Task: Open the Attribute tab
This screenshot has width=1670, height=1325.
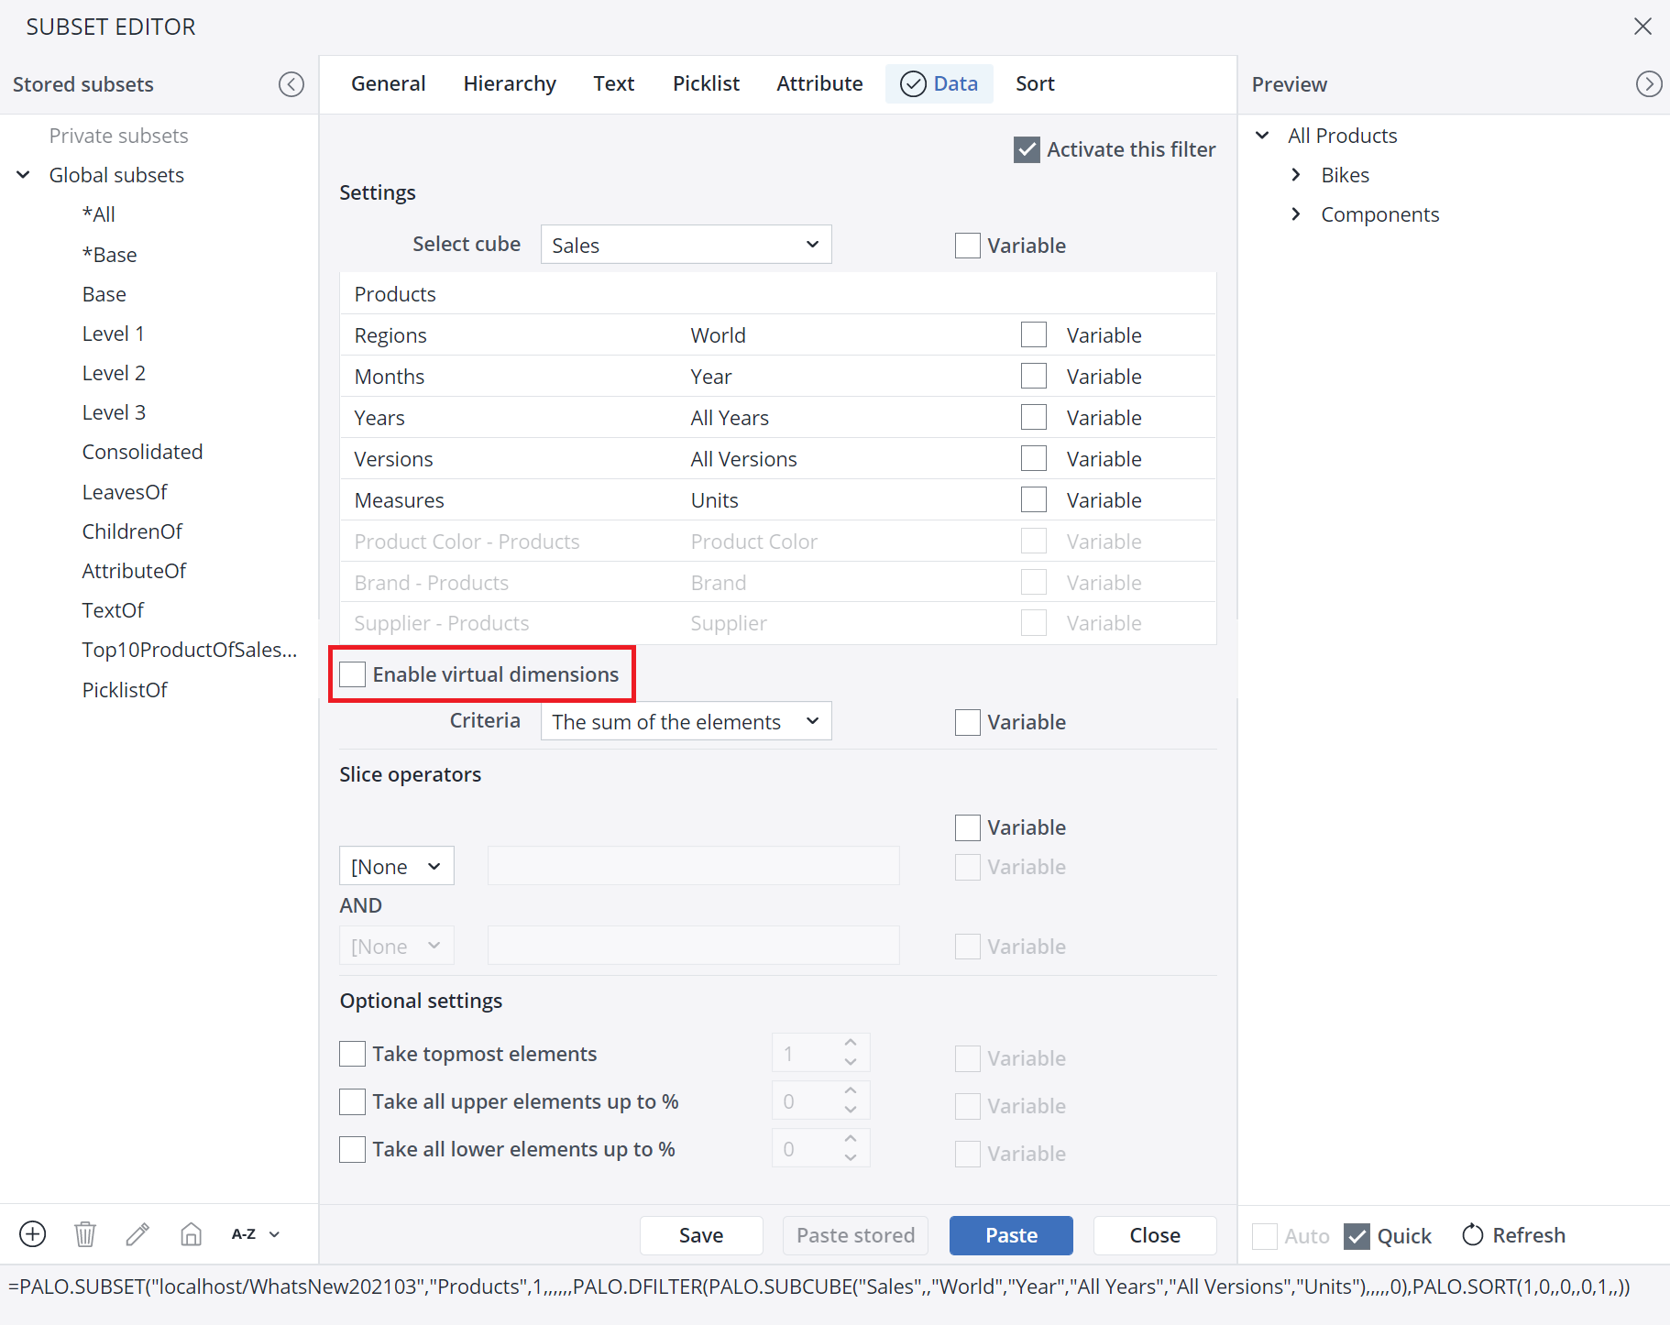Action: 819,83
